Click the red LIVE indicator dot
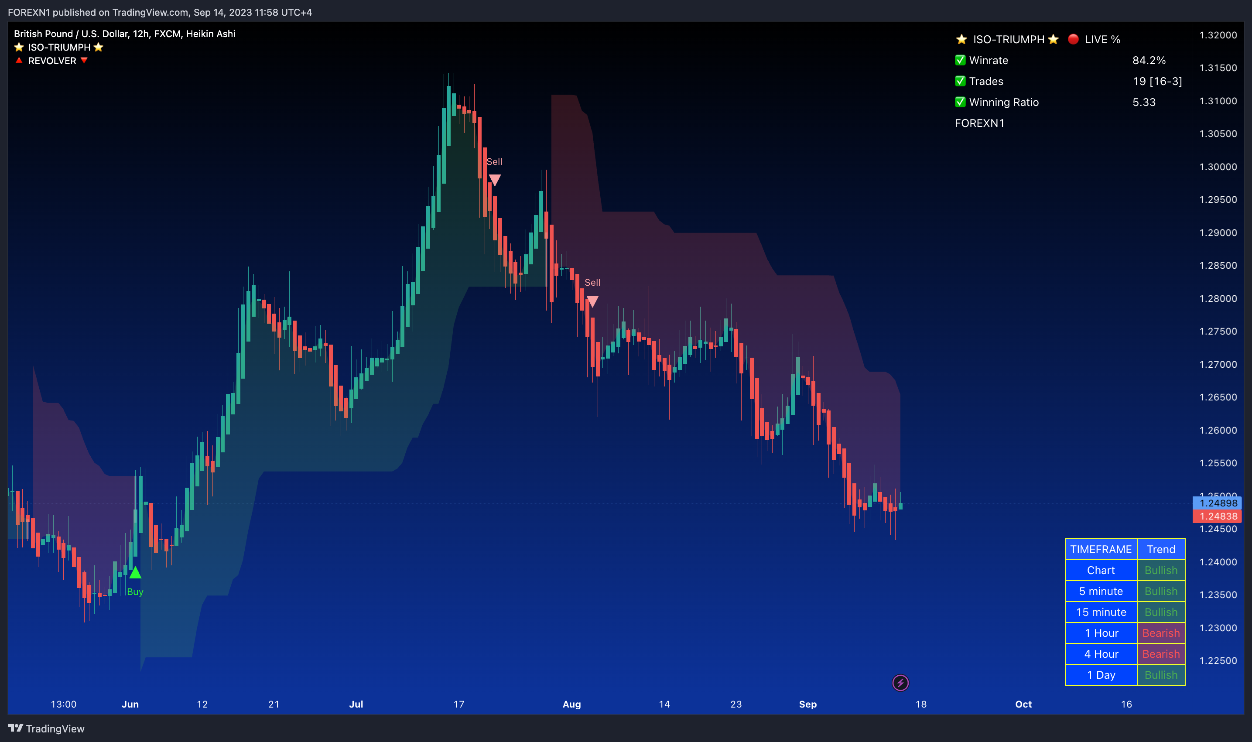Viewport: 1252px width, 742px height. [1073, 39]
